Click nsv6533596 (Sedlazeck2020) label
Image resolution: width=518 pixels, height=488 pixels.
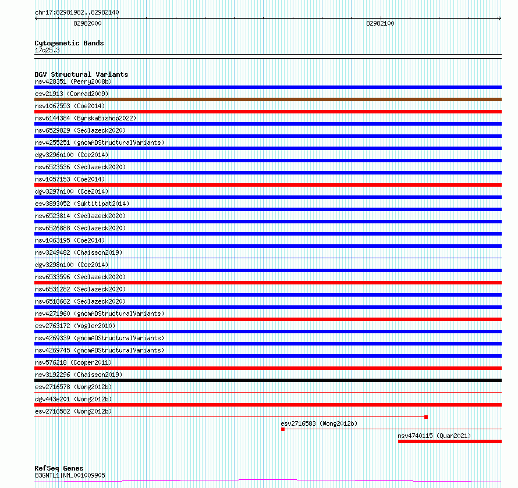pyautogui.click(x=80, y=277)
